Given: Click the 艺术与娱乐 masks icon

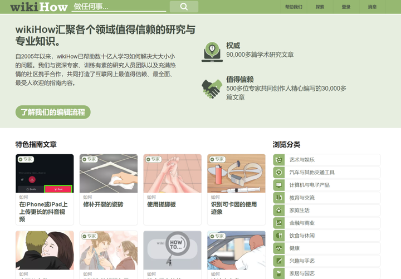Looking at the screenshot, I should [x=279, y=160].
